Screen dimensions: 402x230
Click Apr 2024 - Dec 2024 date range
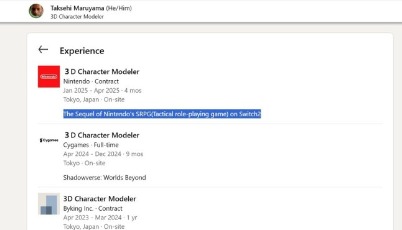(103, 154)
